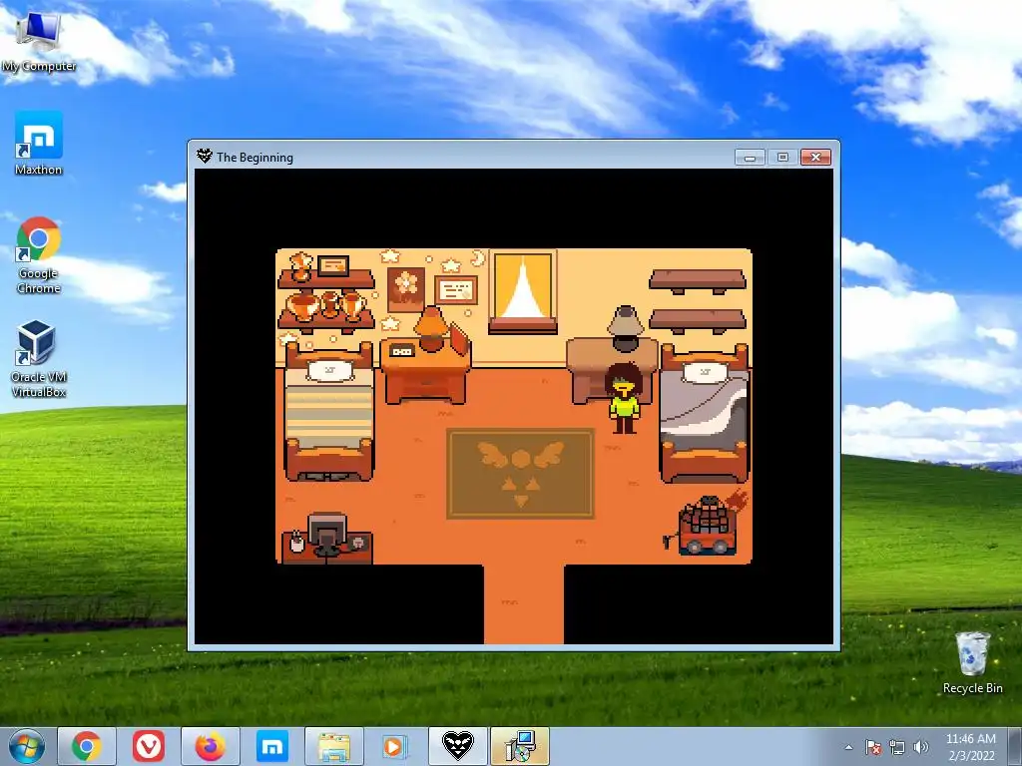1022x766 pixels.
Task: Open the Recycle Bin on the desktop
Action: click(x=972, y=663)
